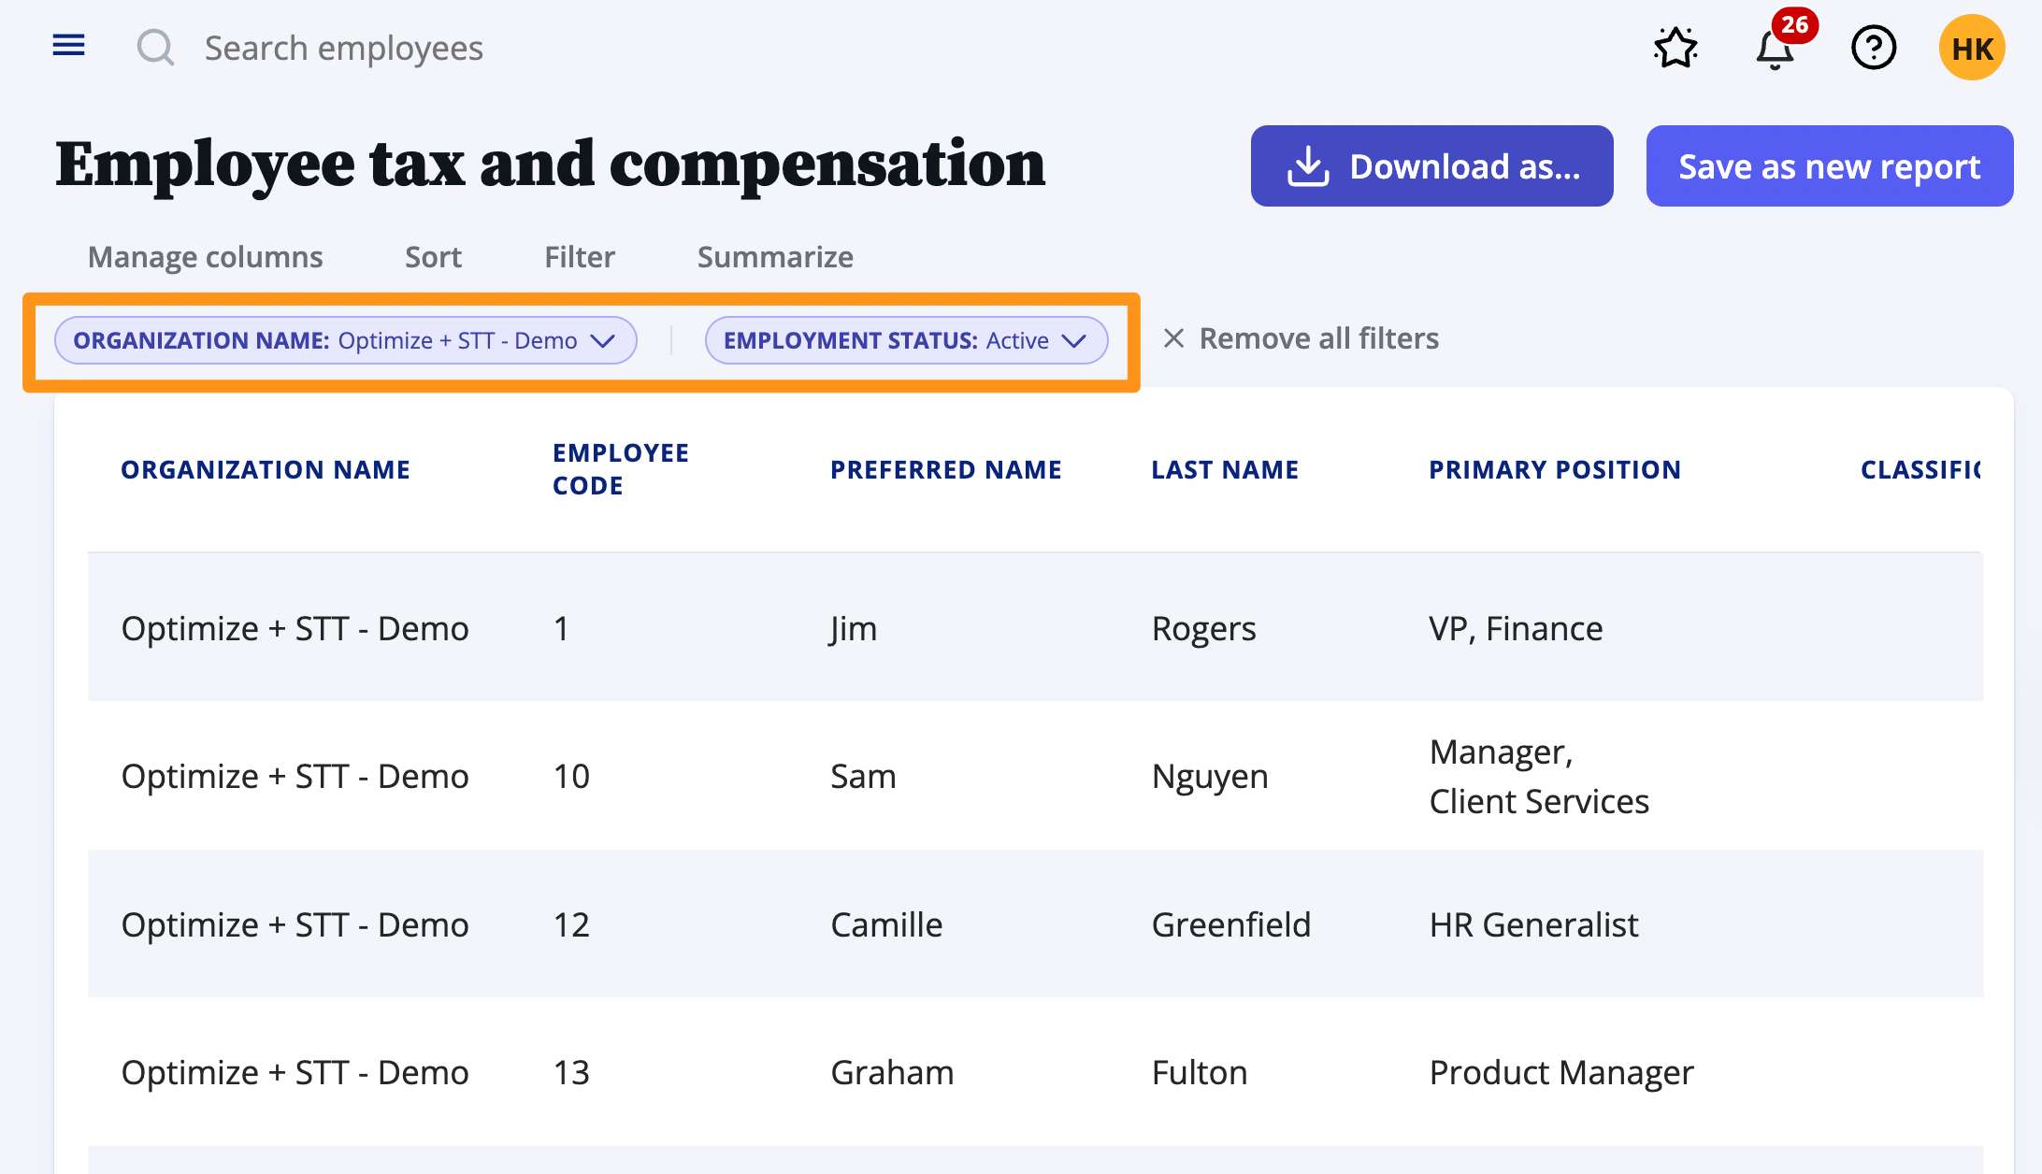
Task: Click Employee Code column header
Action: click(621, 469)
